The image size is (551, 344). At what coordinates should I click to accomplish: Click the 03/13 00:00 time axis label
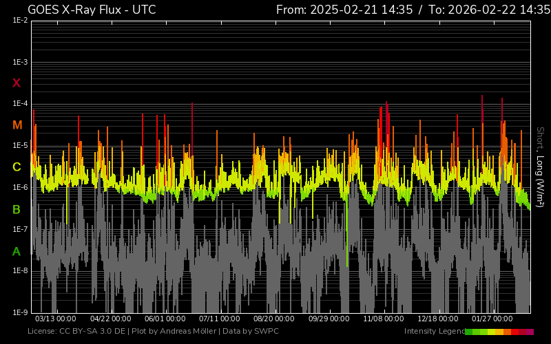55,319
